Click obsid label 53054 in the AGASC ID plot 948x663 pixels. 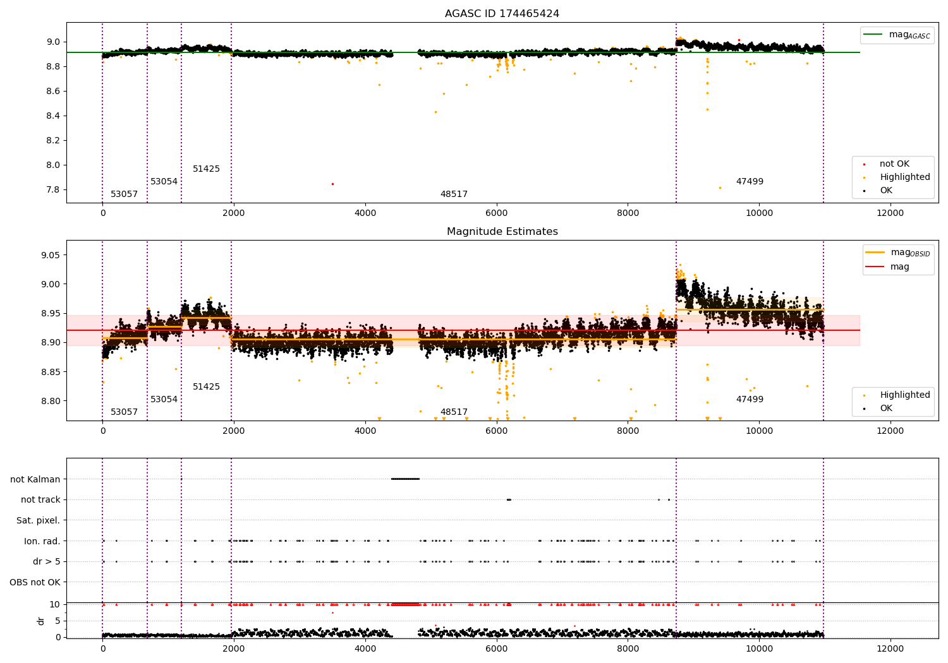[164, 182]
